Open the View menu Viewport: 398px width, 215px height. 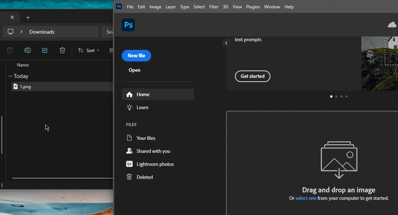click(x=237, y=7)
